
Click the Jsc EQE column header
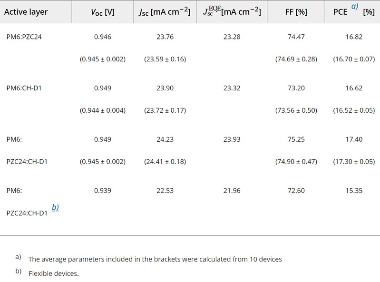232,12
